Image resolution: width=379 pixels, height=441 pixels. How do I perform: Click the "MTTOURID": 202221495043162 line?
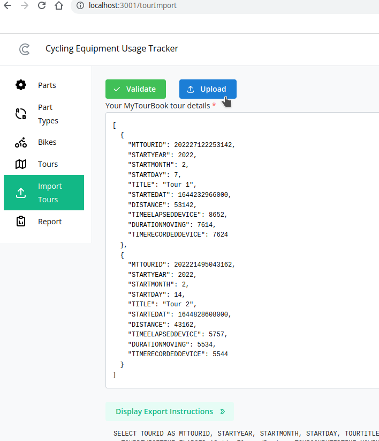(x=181, y=264)
